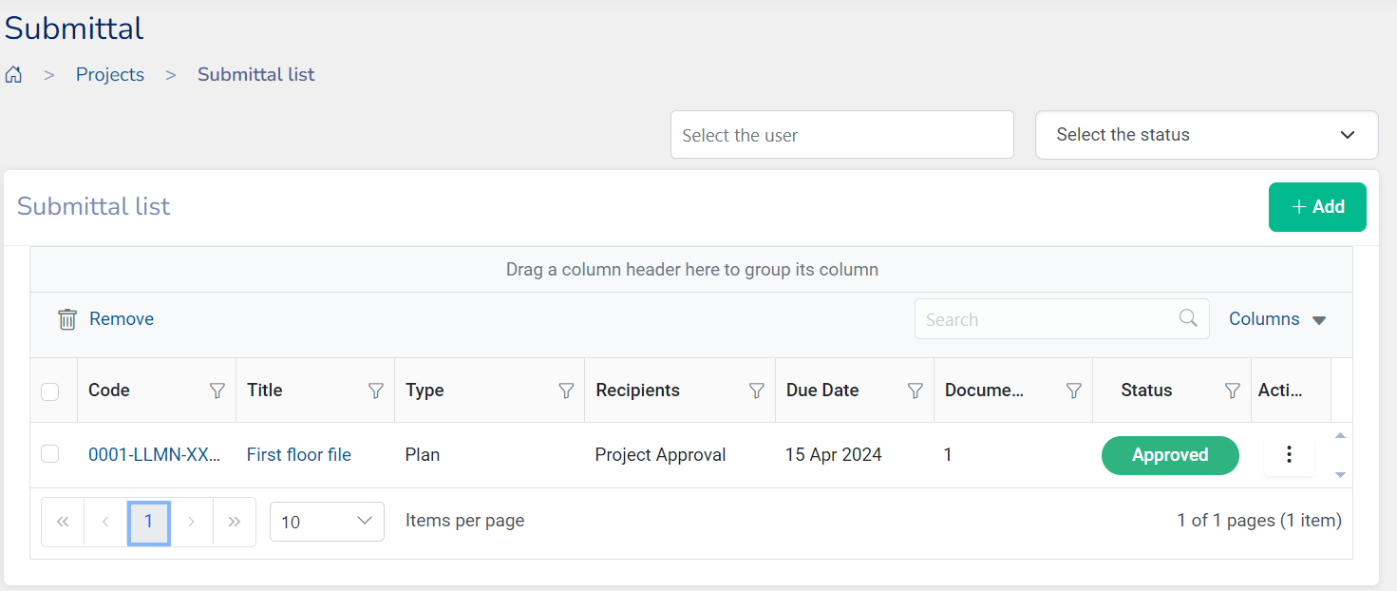Check the First floor file row checkbox
This screenshot has width=1397, height=591.
coord(50,455)
